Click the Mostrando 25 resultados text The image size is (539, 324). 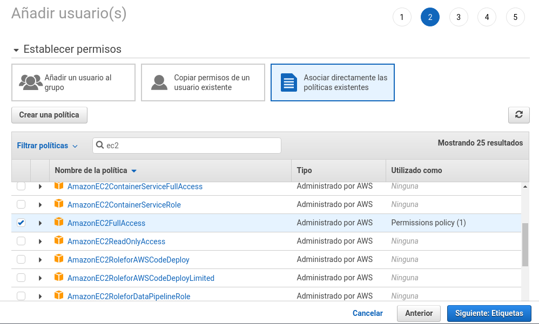(480, 143)
